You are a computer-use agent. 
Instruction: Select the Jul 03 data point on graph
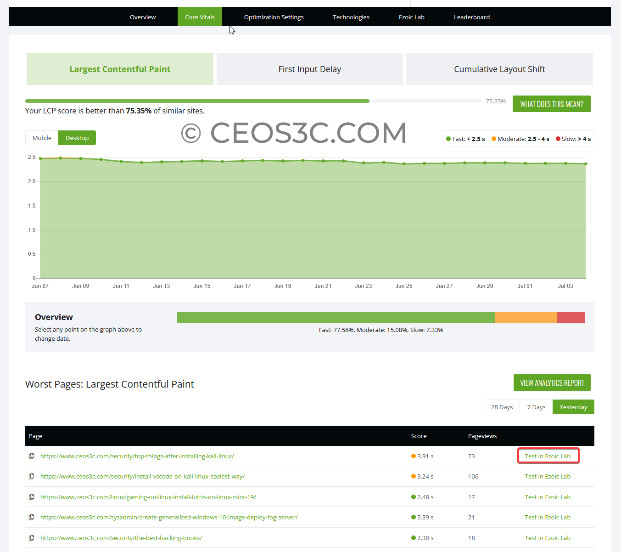coord(565,163)
